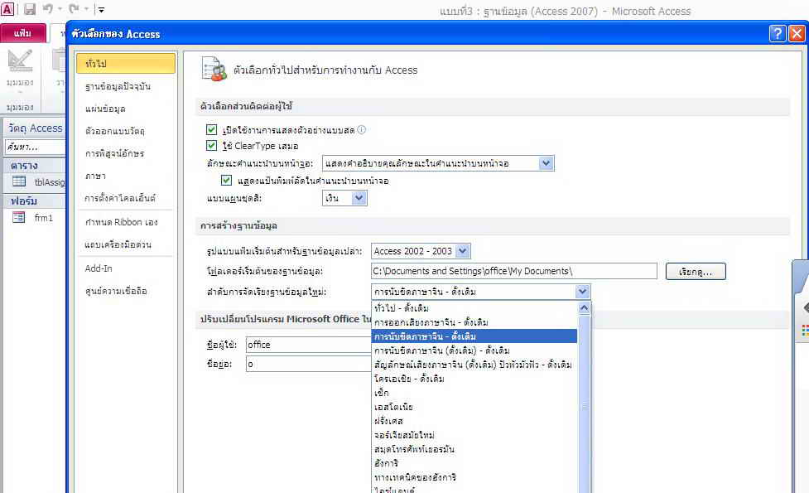Click the Undo icon in quick access toolbar
Screen dimensions: 809x493
pyautogui.click(x=48, y=9)
